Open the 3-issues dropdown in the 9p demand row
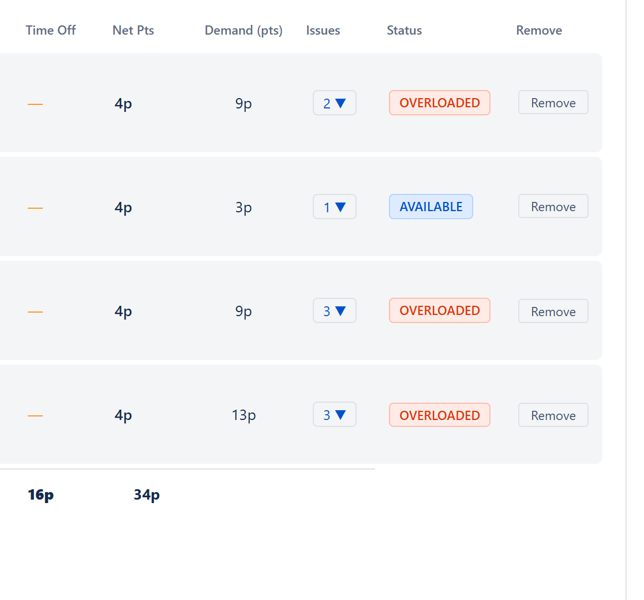This screenshot has height=600, width=644. [x=334, y=310]
